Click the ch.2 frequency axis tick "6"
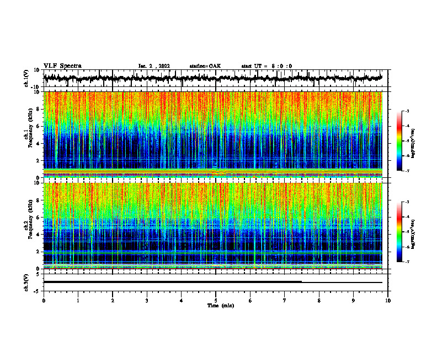The image size is (437, 337). point(38,218)
